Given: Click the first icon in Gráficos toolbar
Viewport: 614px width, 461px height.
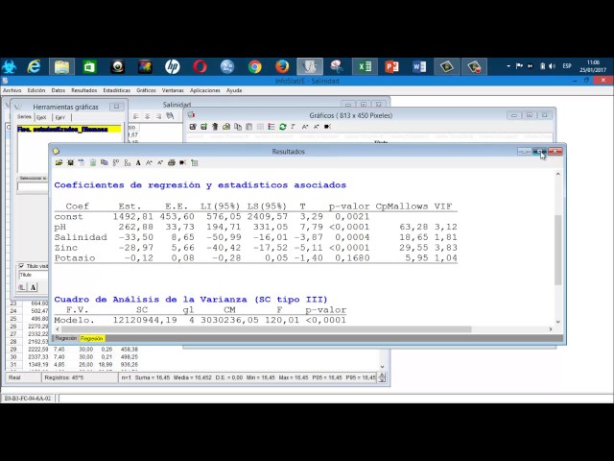Looking at the screenshot, I should (x=193, y=127).
